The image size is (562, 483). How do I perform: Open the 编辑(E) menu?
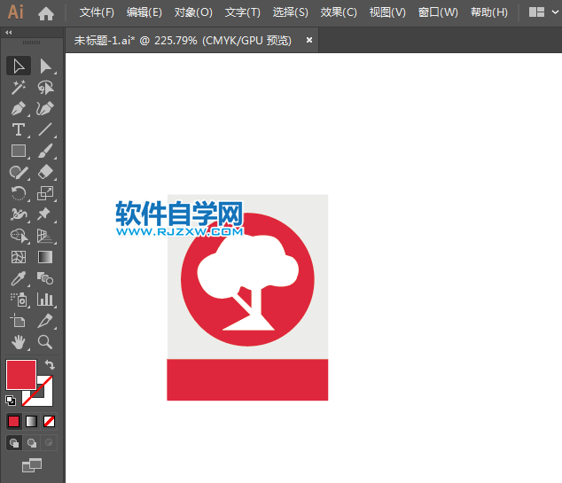[x=144, y=12]
